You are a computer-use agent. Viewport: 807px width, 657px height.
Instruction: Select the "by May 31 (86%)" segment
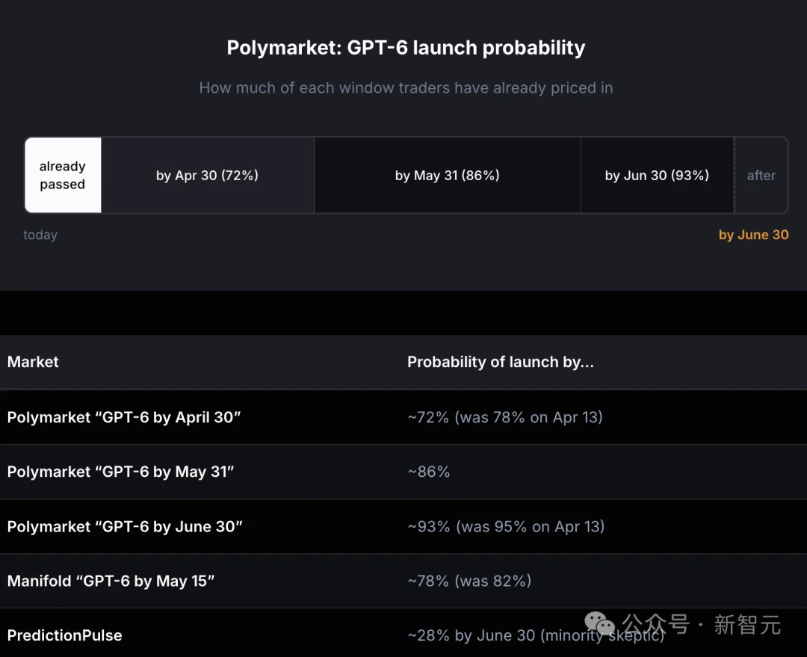[x=447, y=176]
